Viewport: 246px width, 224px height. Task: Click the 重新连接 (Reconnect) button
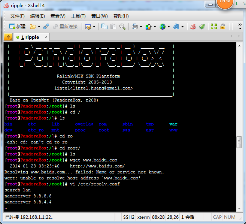pyautogui.click(x=66, y=27)
